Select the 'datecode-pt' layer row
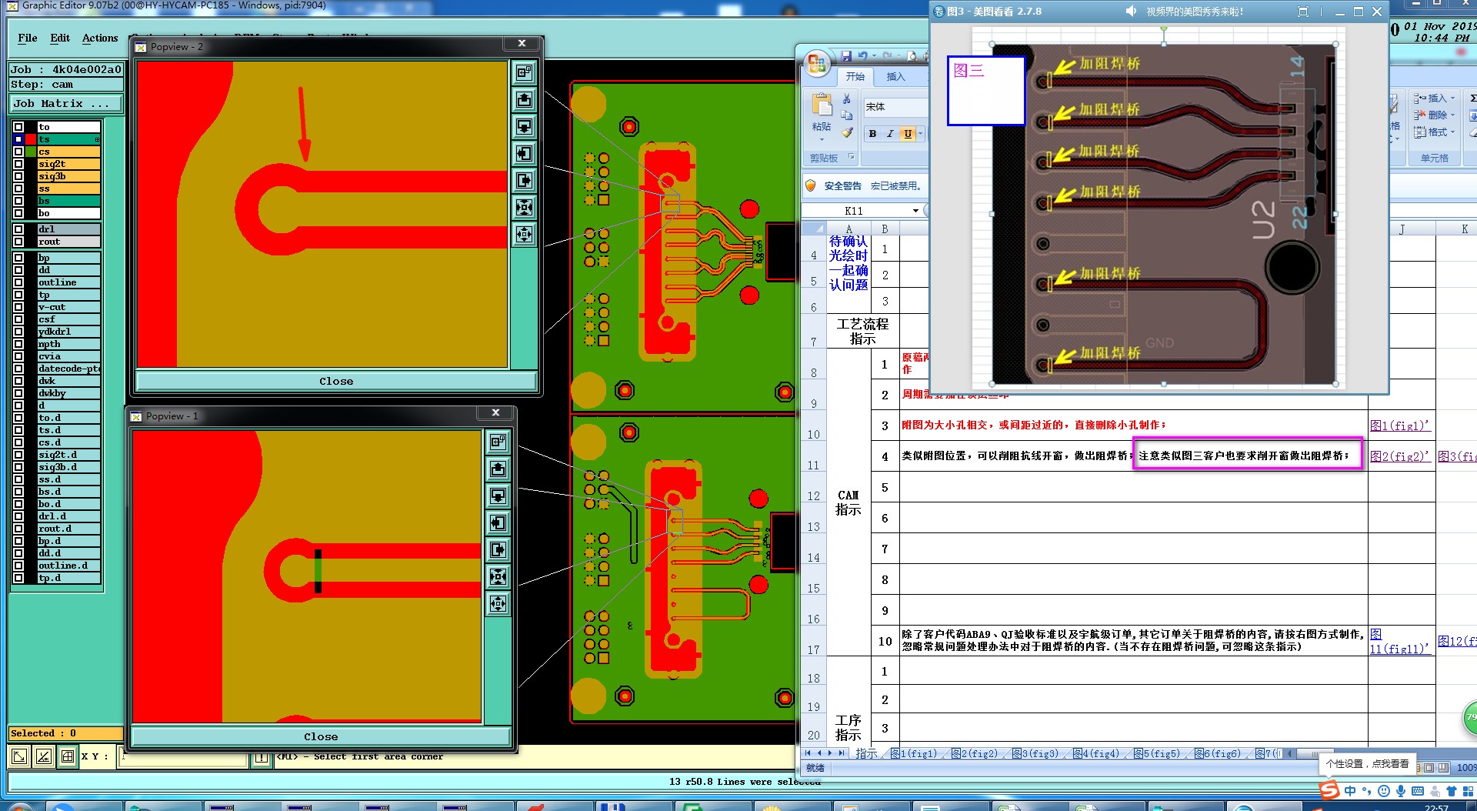The image size is (1477, 811). (x=68, y=369)
